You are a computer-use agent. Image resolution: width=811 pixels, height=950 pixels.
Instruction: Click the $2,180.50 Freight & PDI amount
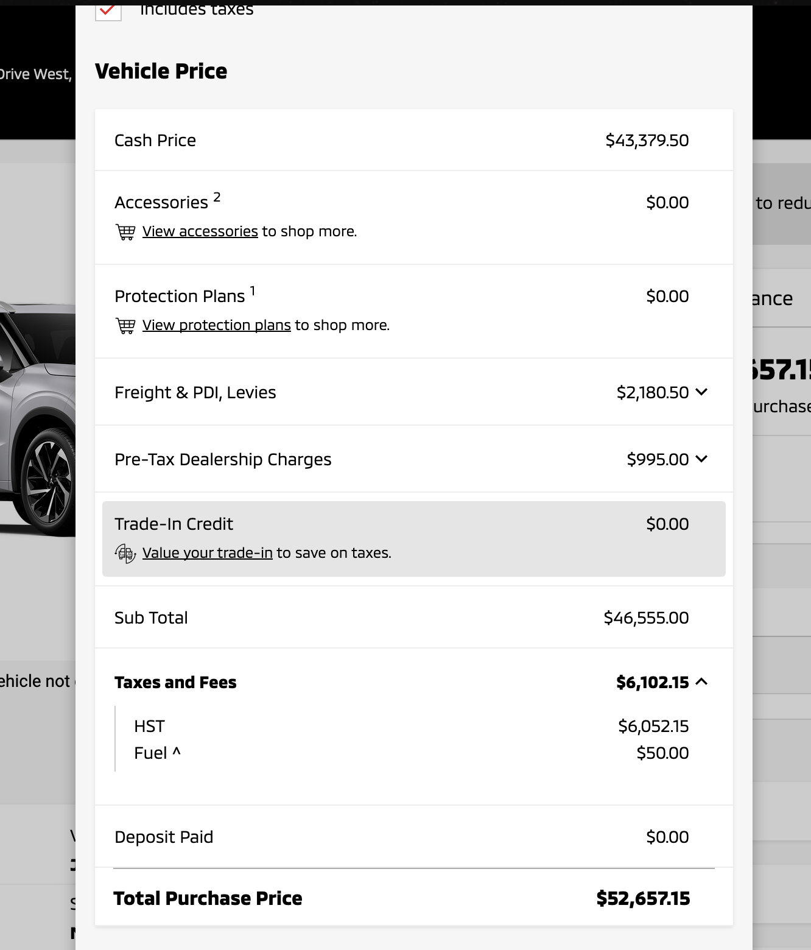coord(653,392)
